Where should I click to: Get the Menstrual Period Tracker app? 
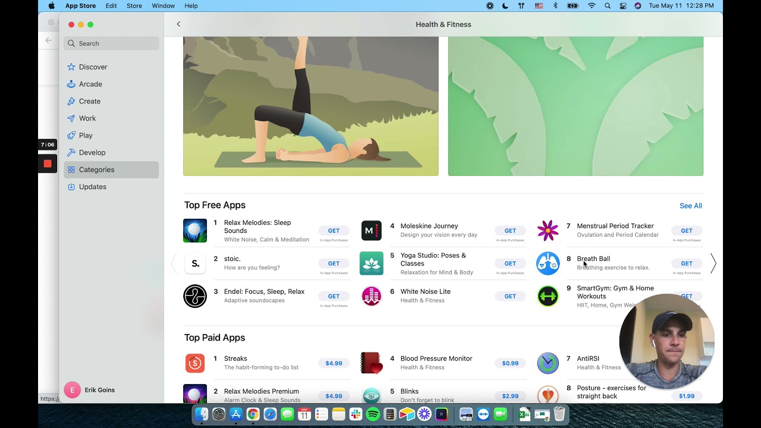pyautogui.click(x=687, y=231)
